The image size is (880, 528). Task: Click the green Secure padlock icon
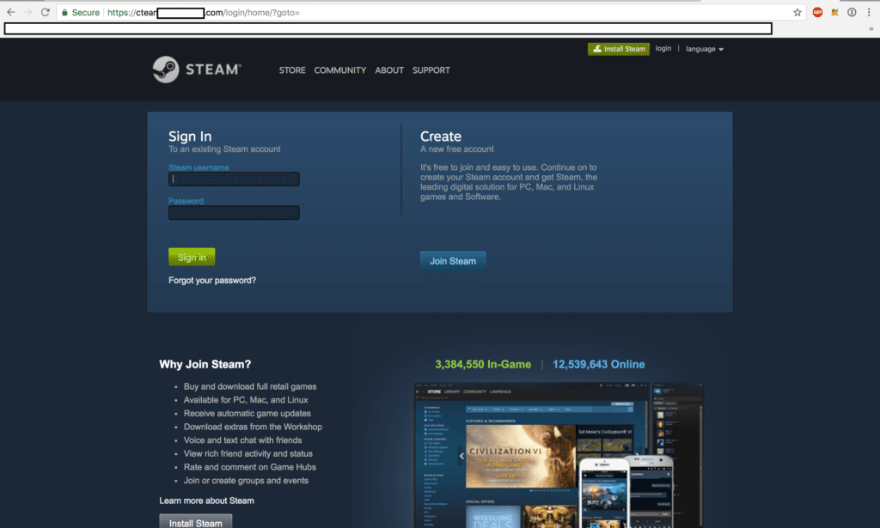coord(65,13)
